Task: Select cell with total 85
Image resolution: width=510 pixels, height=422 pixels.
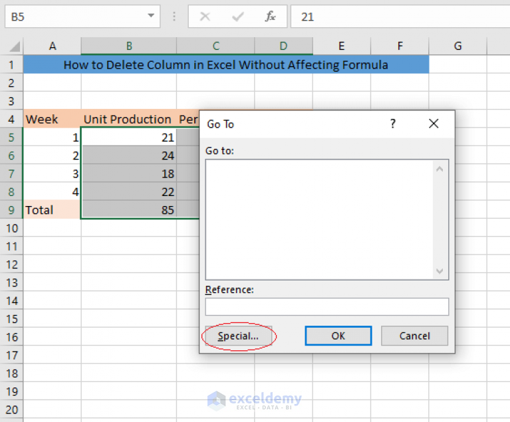Action: [129, 210]
